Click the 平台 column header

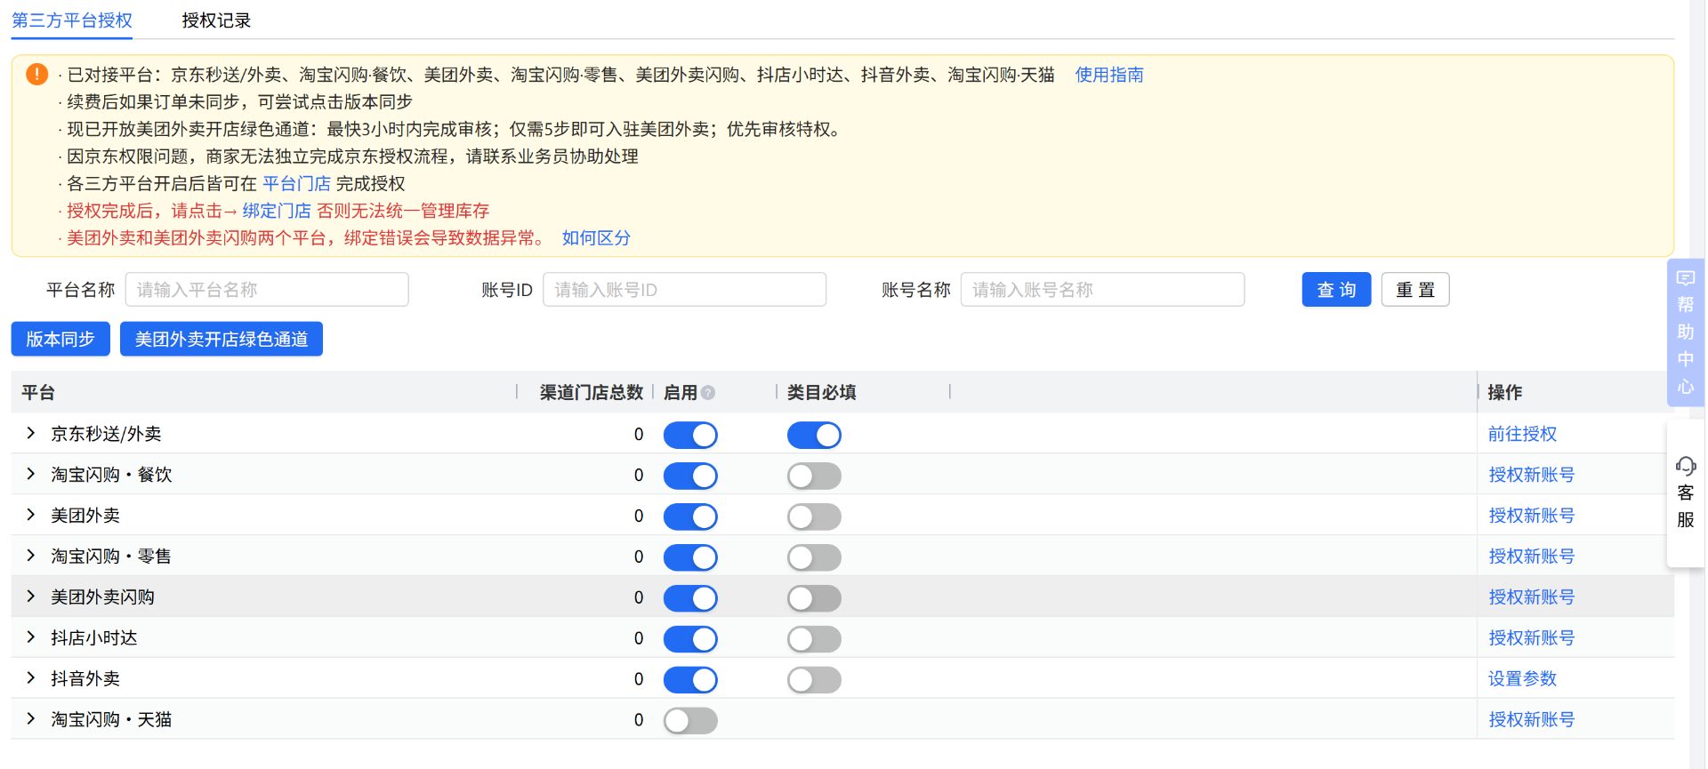pyautogui.click(x=38, y=393)
